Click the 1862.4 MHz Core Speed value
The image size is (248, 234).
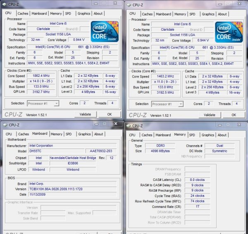(41, 76)
